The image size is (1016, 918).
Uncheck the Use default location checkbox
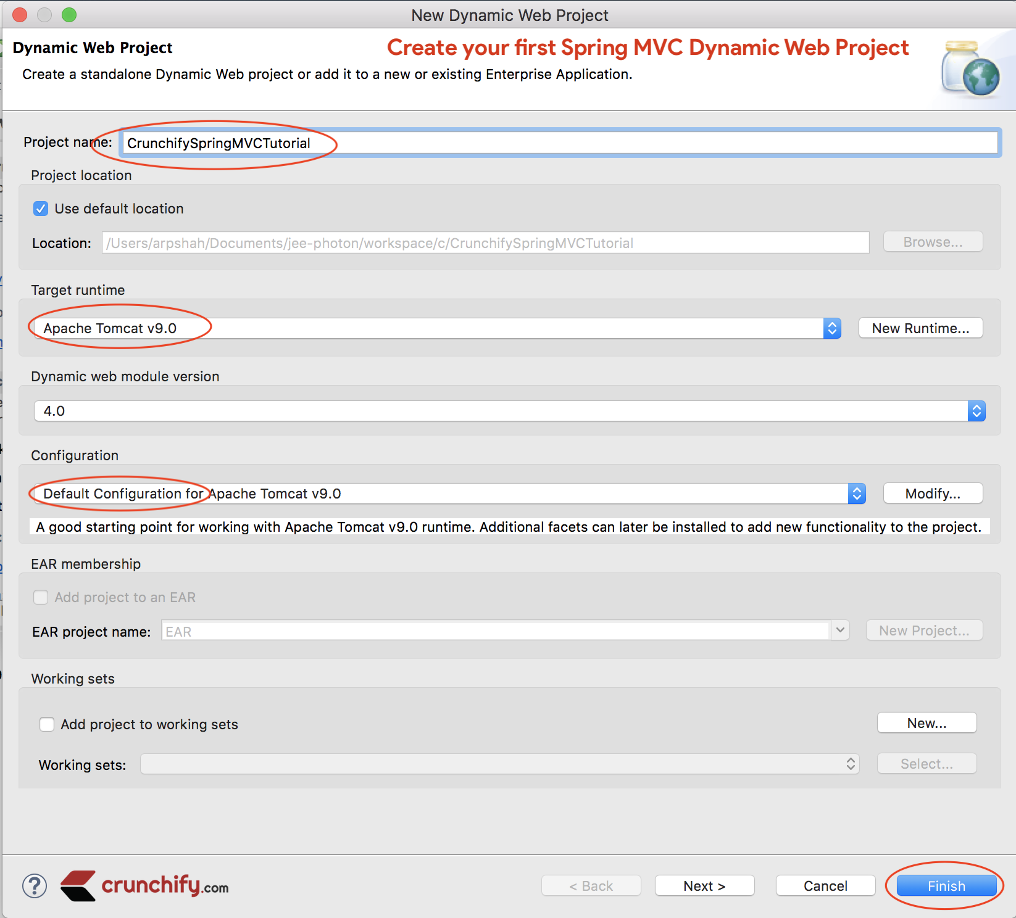click(x=41, y=209)
